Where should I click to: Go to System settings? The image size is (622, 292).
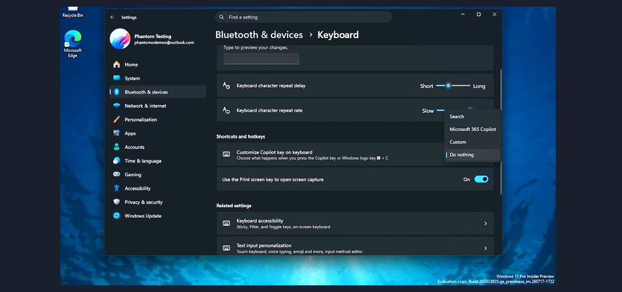[158, 78]
